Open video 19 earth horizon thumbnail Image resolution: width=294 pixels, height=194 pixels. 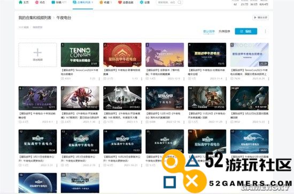[x=80, y=183]
